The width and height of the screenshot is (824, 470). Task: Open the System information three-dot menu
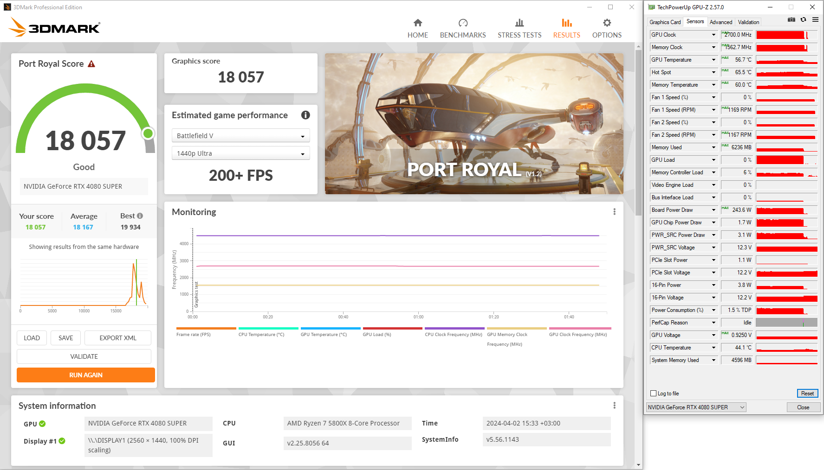[614, 406]
